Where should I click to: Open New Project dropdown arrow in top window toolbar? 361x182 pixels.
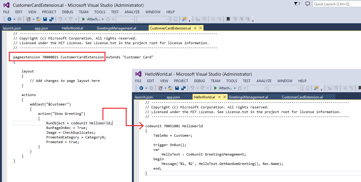33,19
